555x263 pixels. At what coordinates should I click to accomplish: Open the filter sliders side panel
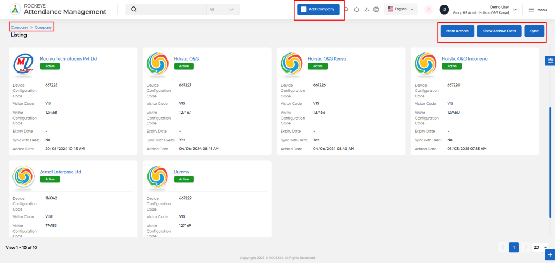point(551,61)
